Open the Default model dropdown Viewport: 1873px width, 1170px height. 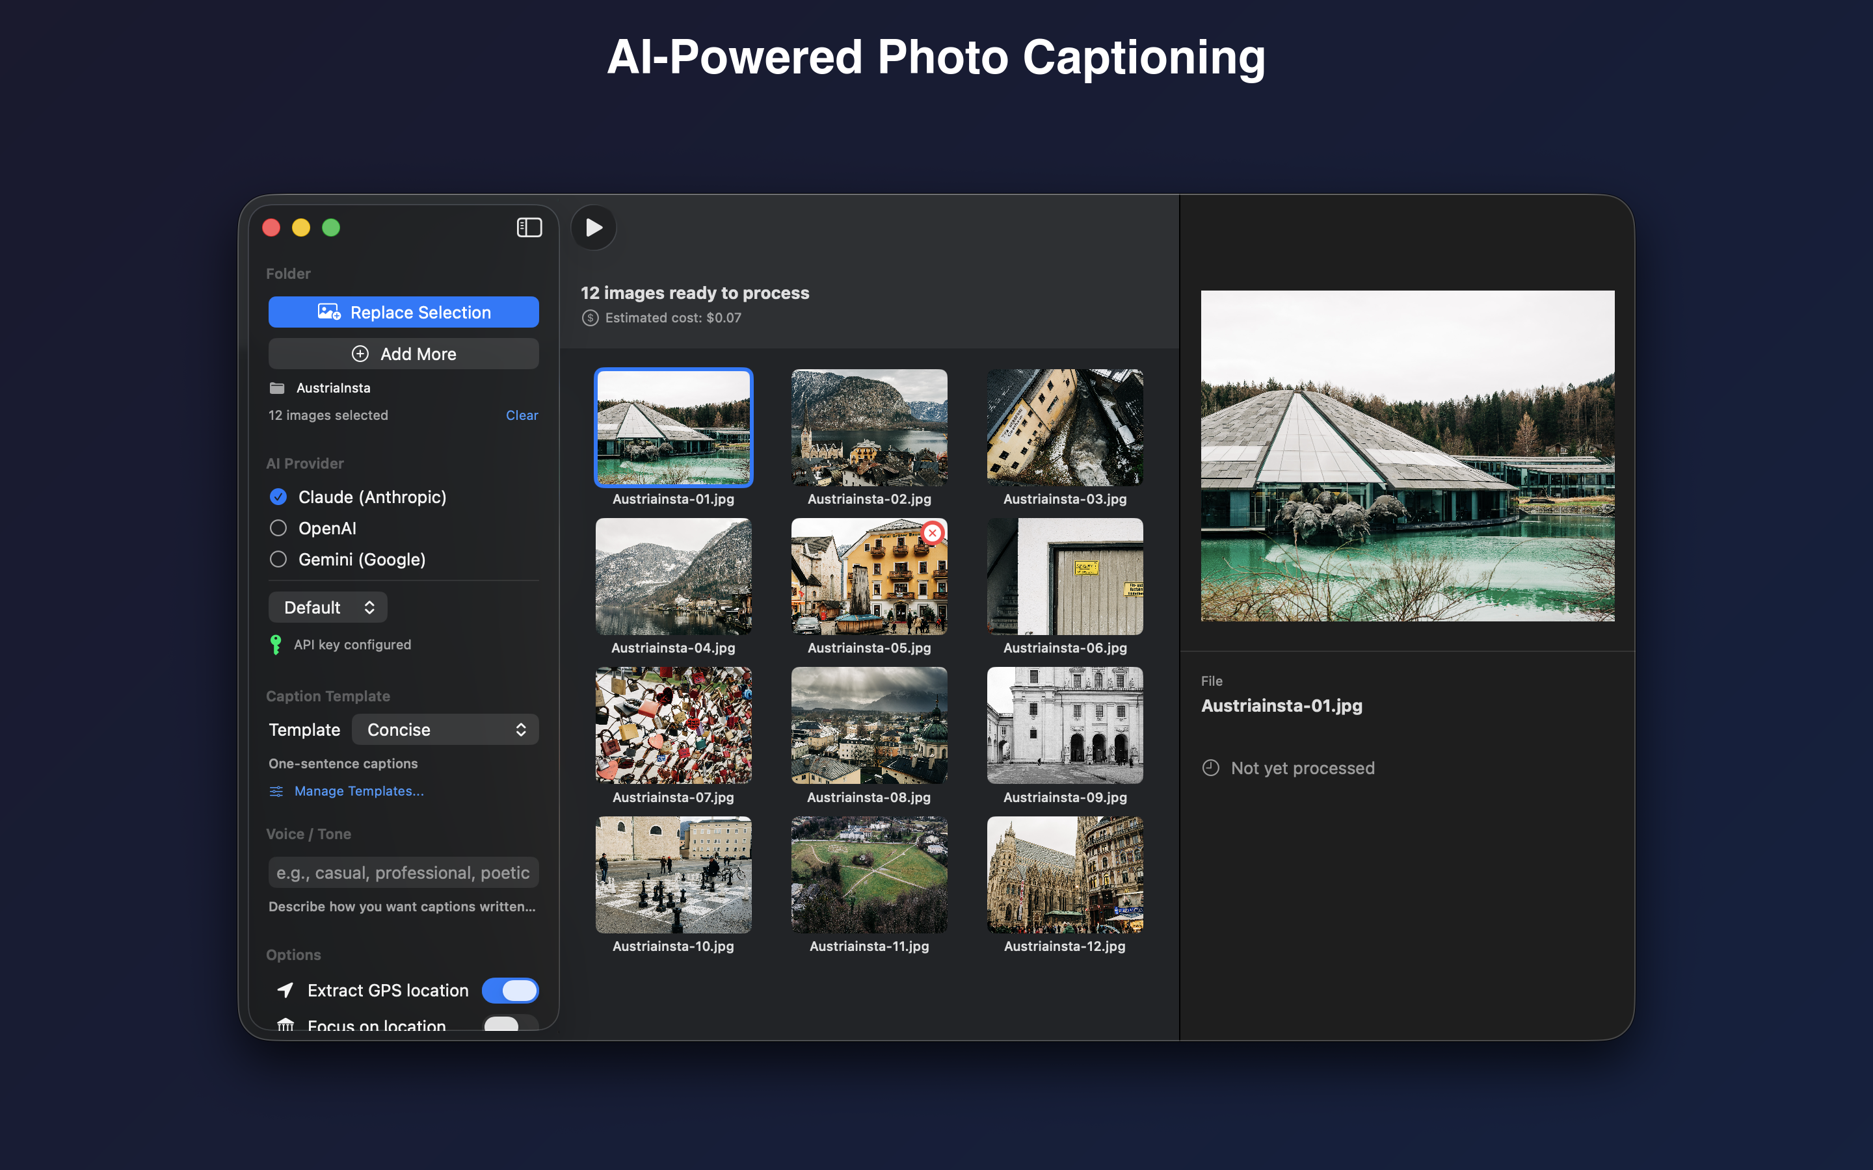[328, 608]
